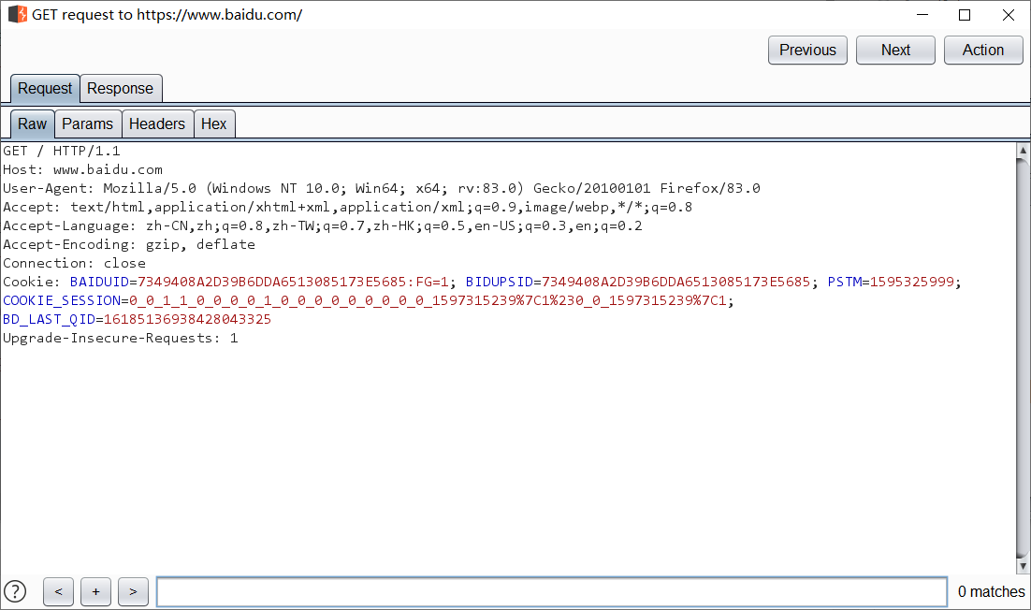This screenshot has width=1031, height=610.
Task: Click the 'Accept:' header line
Action: [347, 207]
